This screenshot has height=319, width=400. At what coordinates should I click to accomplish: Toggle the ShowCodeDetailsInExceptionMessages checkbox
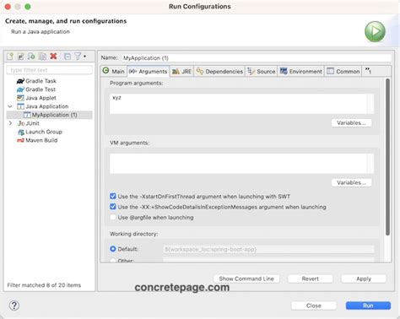113,207
